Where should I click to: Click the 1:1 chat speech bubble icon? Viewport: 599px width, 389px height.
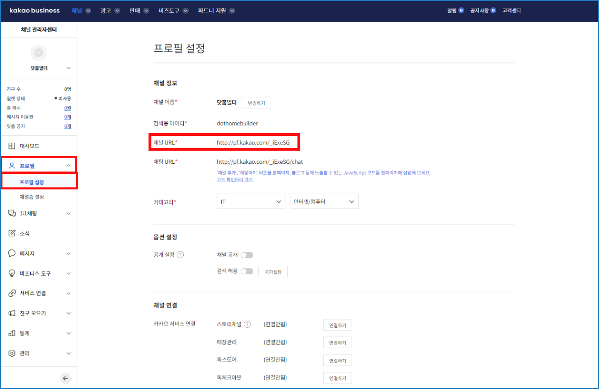12,213
